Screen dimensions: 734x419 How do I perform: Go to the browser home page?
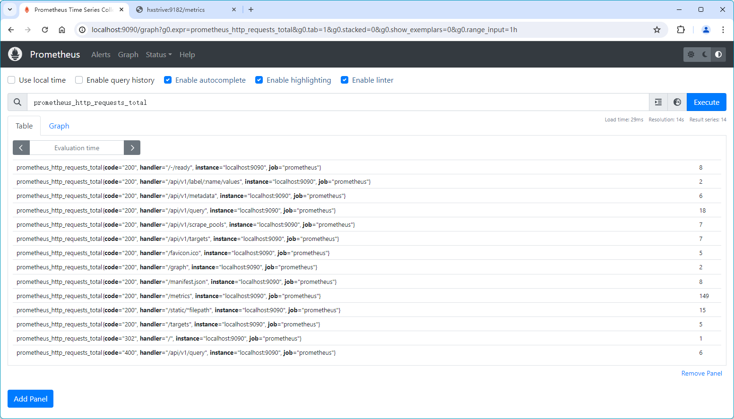[62, 30]
